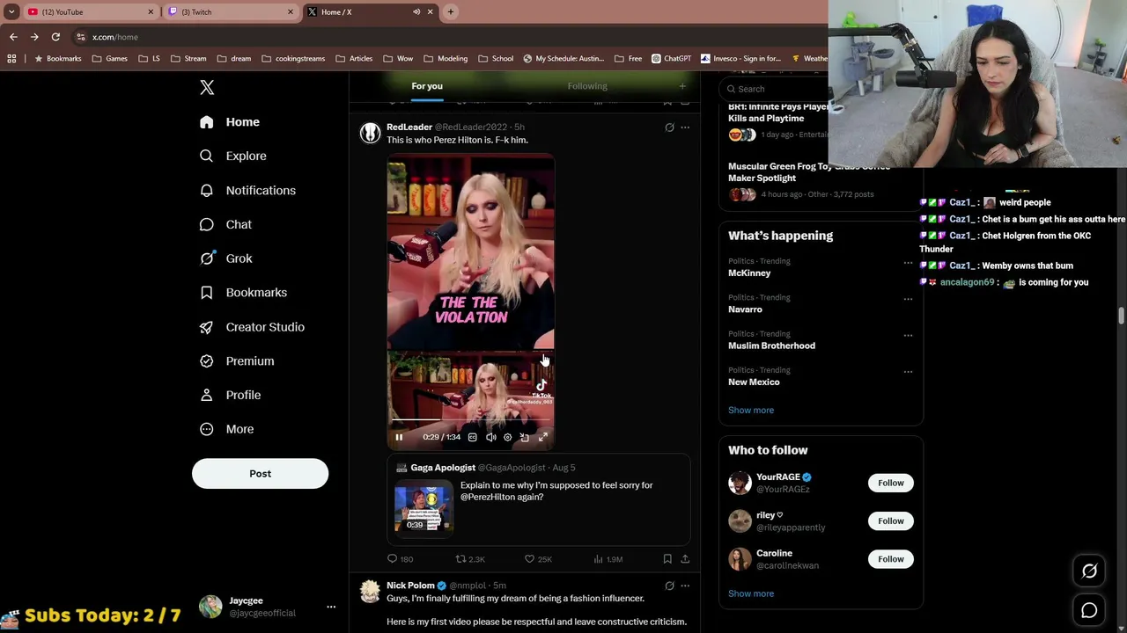
Task: Open the Apps grid in bookmarks bar
Action: 11,59
